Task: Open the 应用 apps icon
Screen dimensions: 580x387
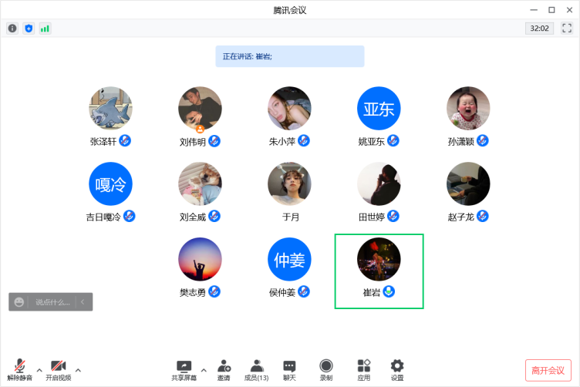Action: click(x=363, y=367)
